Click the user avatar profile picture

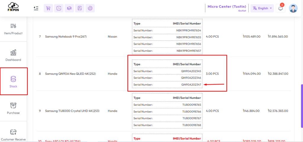[x=293, y=8]
